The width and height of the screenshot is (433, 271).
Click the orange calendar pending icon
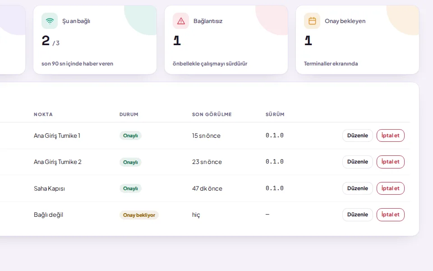312,21
